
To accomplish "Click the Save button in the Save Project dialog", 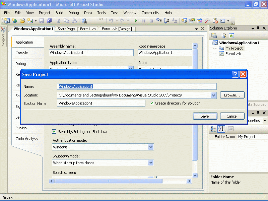I will pos(205,116).
